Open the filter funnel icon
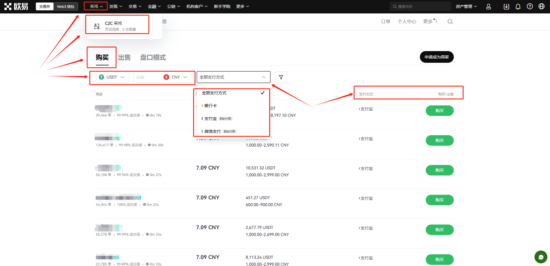The width and height of the screenshot is (550, 266). coord(281,77)
